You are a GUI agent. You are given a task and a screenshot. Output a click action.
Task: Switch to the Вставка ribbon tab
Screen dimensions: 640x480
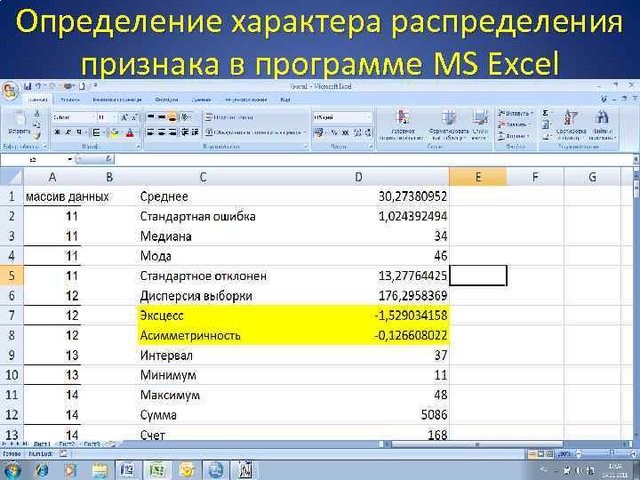tap(70, 100)
